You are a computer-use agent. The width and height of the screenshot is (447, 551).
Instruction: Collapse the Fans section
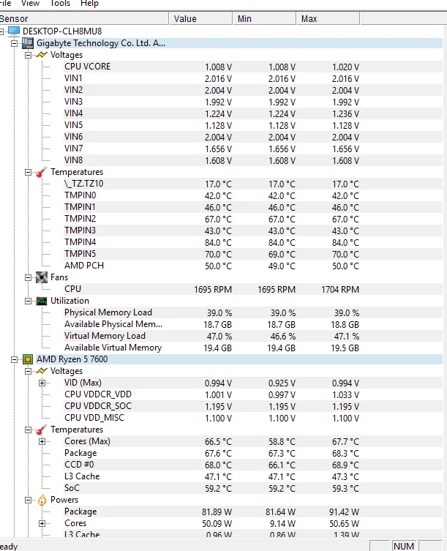pos(29,277)
